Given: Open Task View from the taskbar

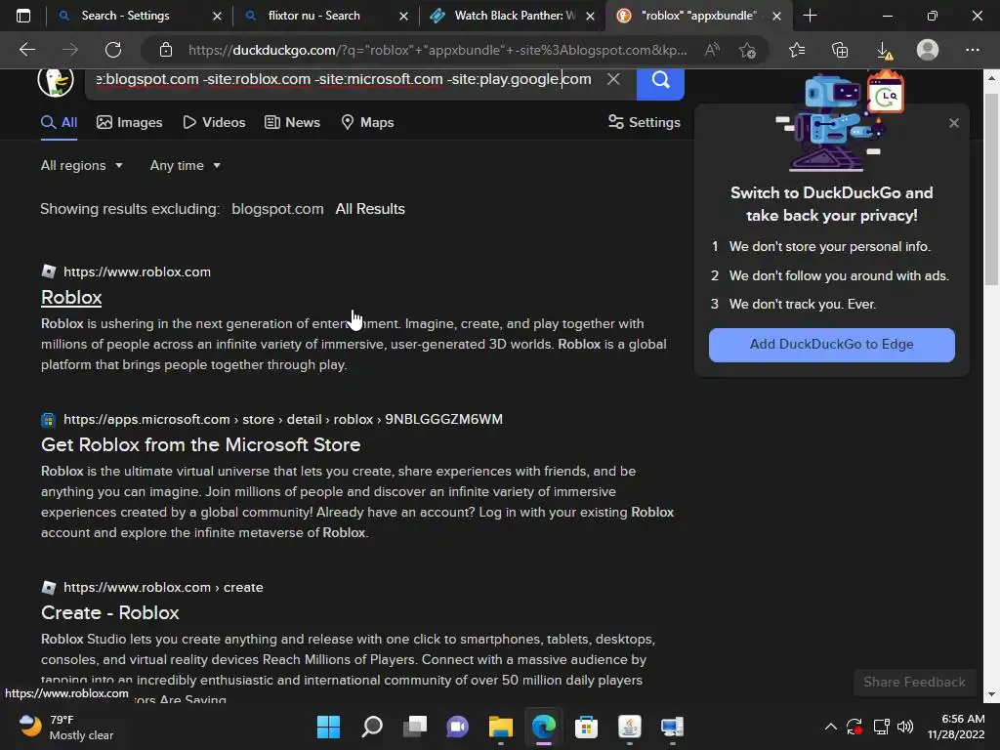Looking at the screenshot, I should [x=414, y=727].
